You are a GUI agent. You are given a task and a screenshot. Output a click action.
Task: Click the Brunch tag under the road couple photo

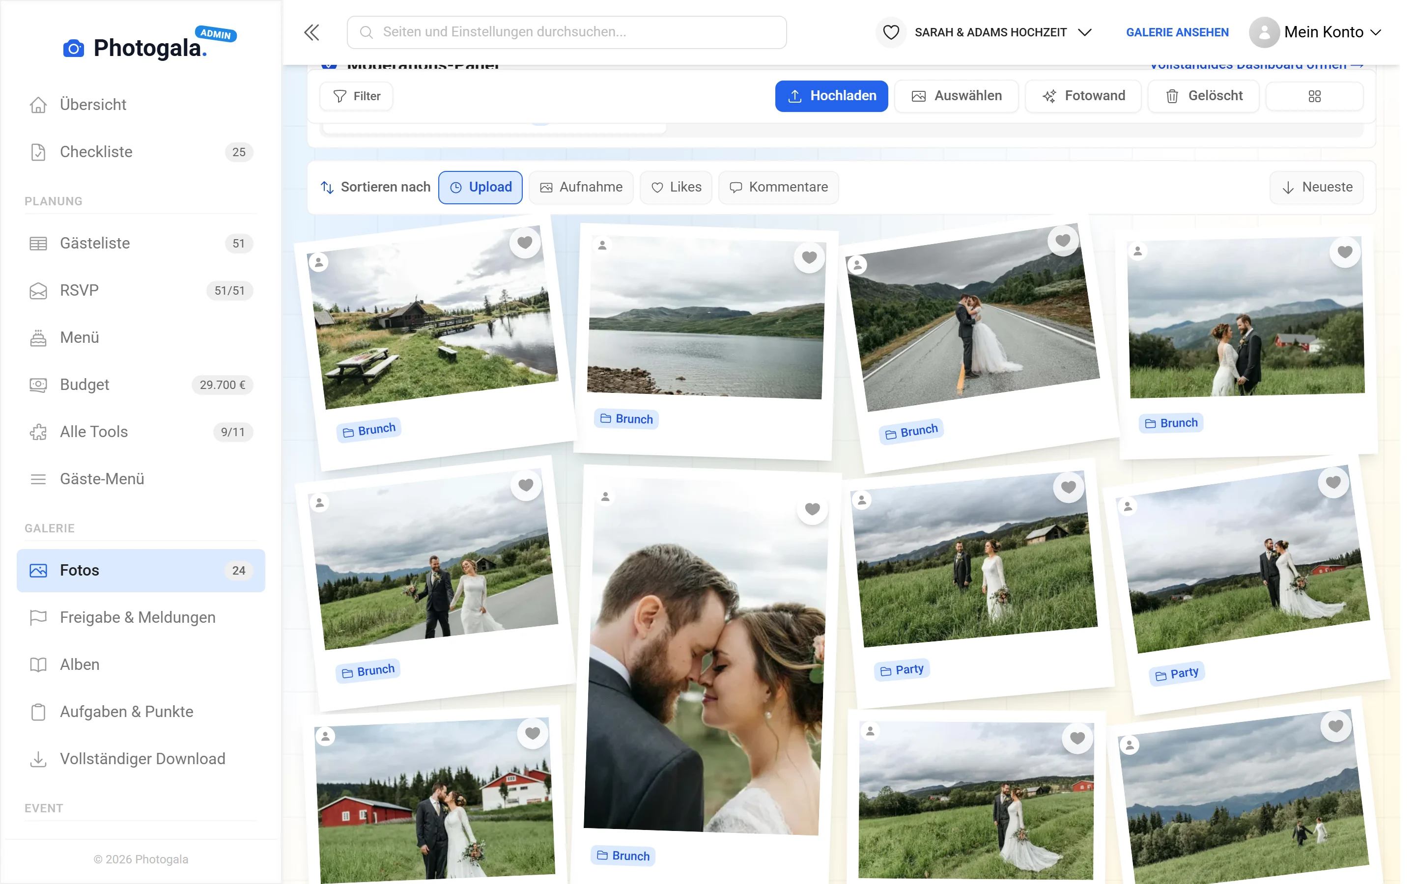(x=911, y=432)
